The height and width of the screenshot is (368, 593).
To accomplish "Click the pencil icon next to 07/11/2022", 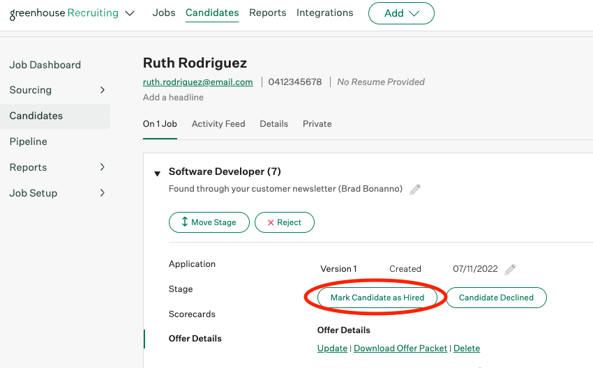I will (x=510, y=269).
